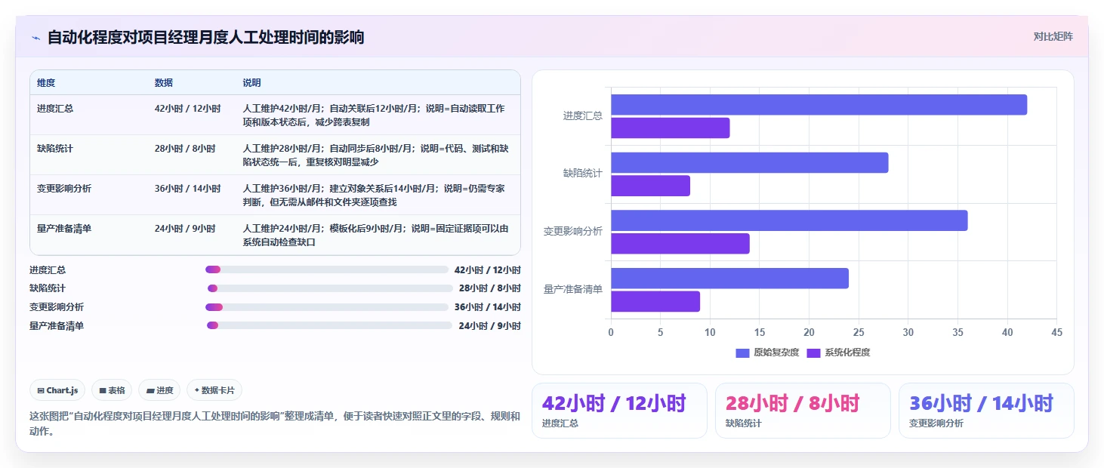Open the 变更影响分析 data card

[x=986, y=411]
